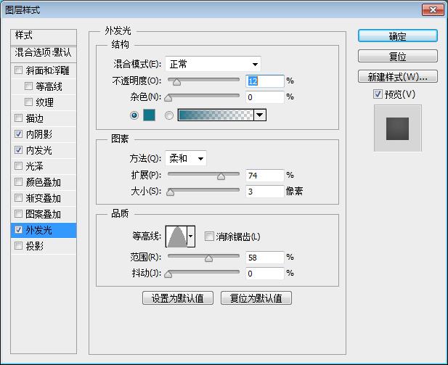Click the 范围 slider handle
The width and height of the screenshot is (448, 365).
pyautogui.click(x=209, y=258)
